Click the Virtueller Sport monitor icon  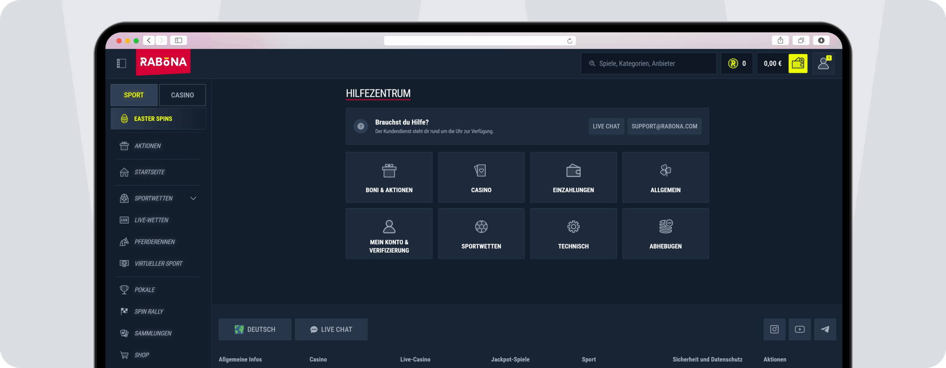tap(124, 263)
